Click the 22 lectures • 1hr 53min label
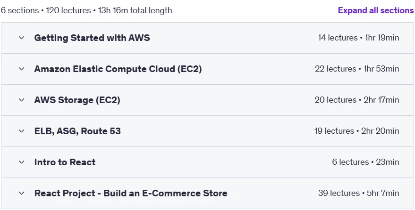415x210 pixels. (x=357, y=69)
